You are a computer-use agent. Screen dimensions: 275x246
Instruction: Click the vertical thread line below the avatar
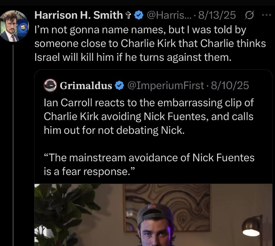(14, 147)
